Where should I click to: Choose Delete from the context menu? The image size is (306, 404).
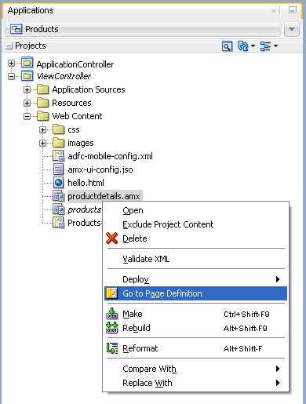click(x=195, y=238)
